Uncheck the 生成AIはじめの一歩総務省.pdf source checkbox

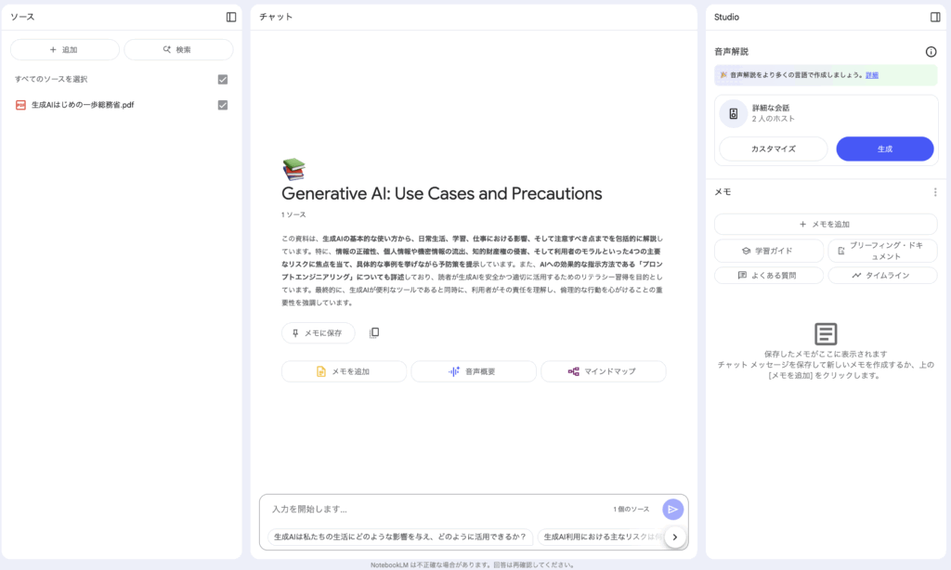click(223, 105)
